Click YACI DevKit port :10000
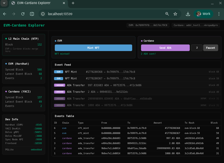224x163 pixels. [38, 129]
